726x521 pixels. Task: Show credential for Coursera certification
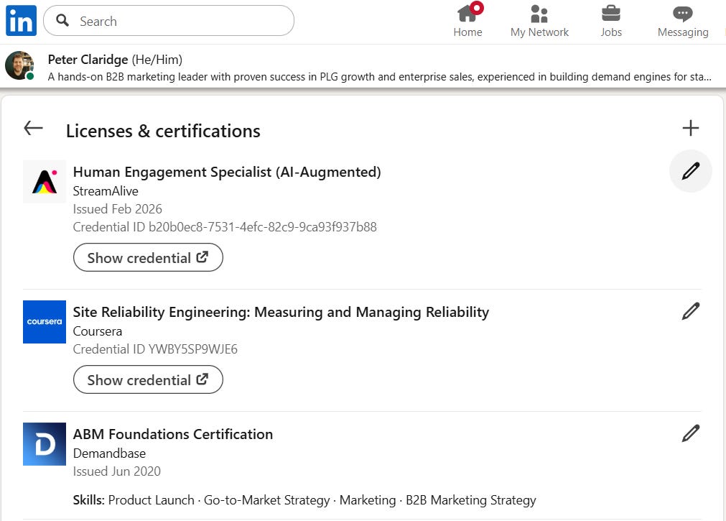(x=148, y=380)
